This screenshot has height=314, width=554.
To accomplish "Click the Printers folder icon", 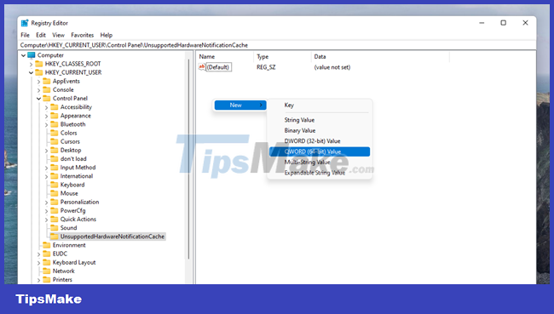I will point(47,279).
